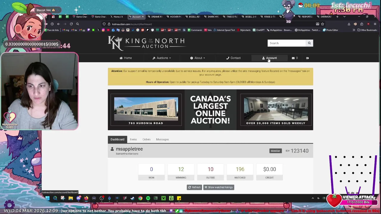Viewport: 381px width, 214px height.
Task: Open Steam from the taskbar
Action: 132,198
